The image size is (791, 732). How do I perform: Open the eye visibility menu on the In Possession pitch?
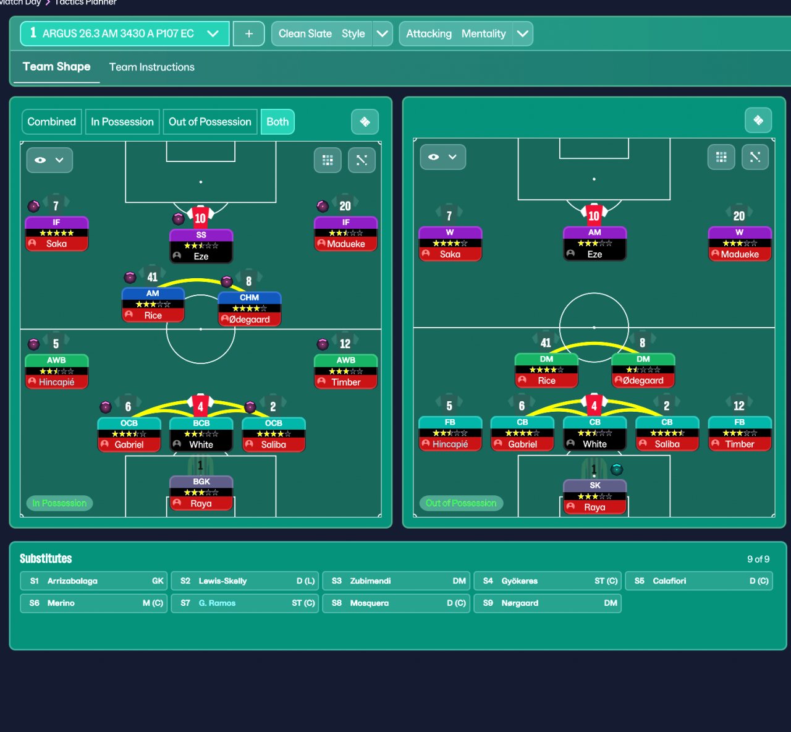[49, 160]
